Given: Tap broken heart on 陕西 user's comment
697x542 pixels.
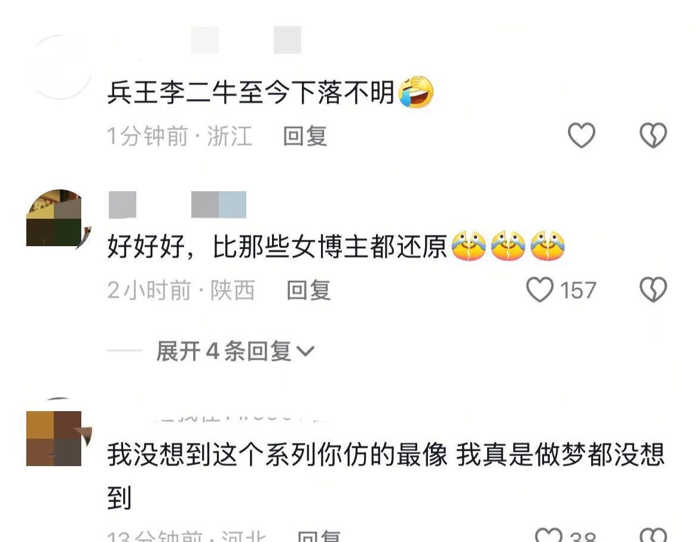Looking at the screenshot, I should [x=653, y=290].
